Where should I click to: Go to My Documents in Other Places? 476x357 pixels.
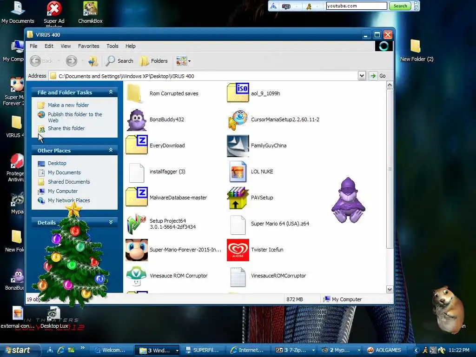[x=64, y=172]
